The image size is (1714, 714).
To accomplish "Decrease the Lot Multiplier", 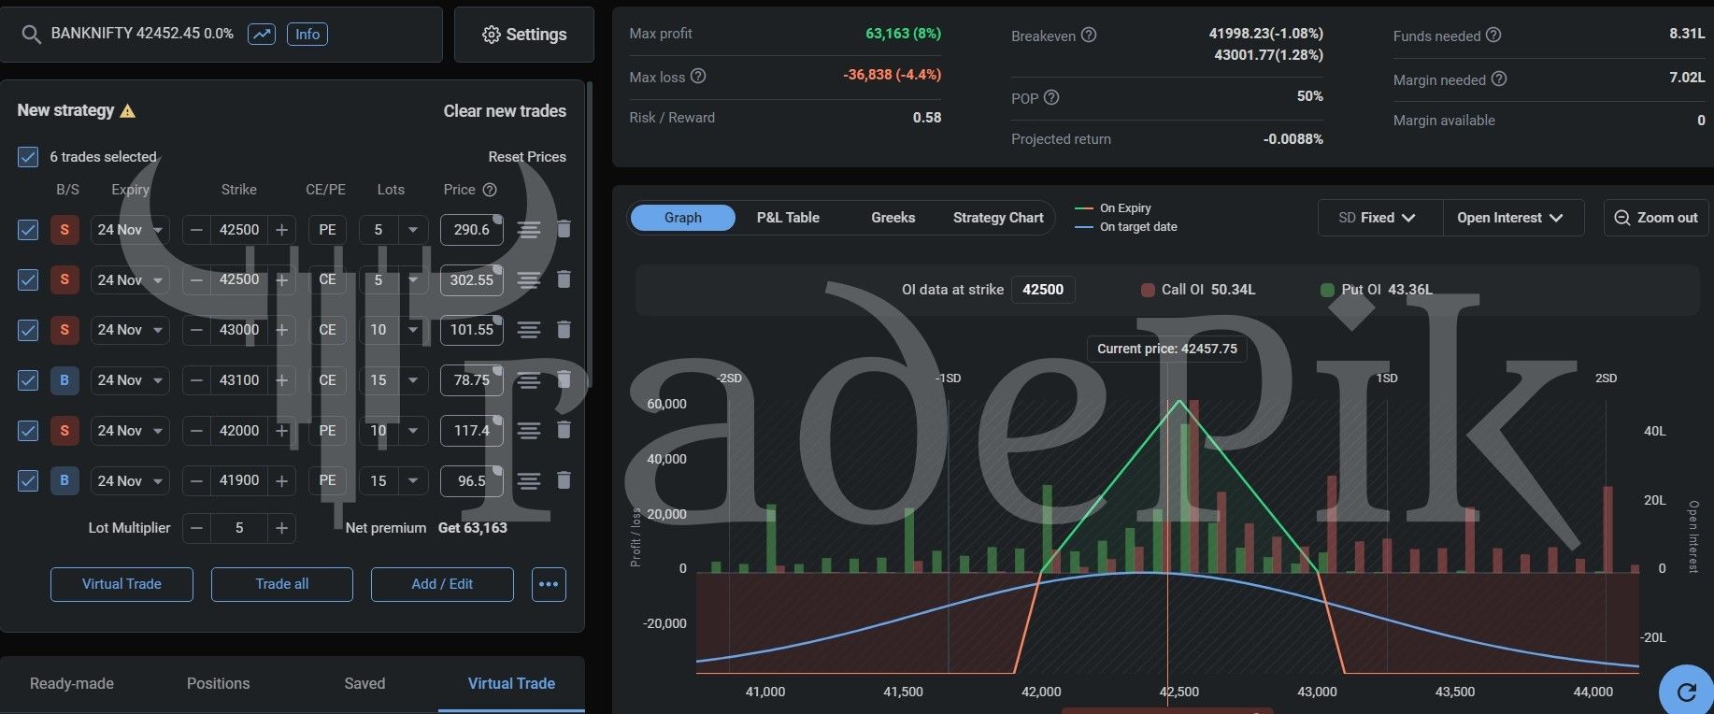I will (196, 528).
